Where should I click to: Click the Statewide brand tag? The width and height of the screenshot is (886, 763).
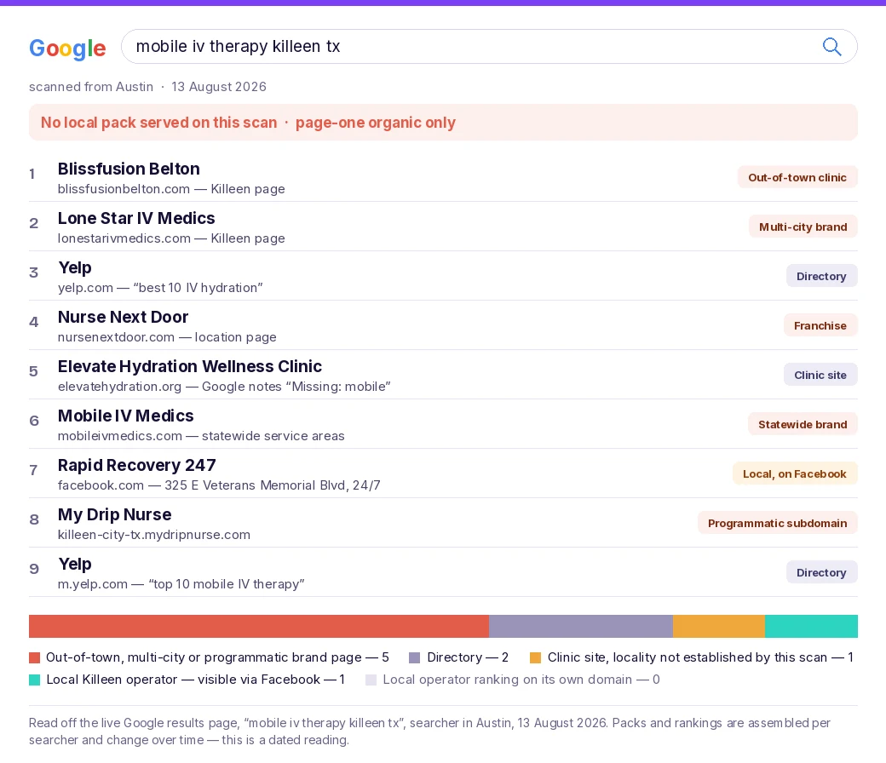coord(803,424)
